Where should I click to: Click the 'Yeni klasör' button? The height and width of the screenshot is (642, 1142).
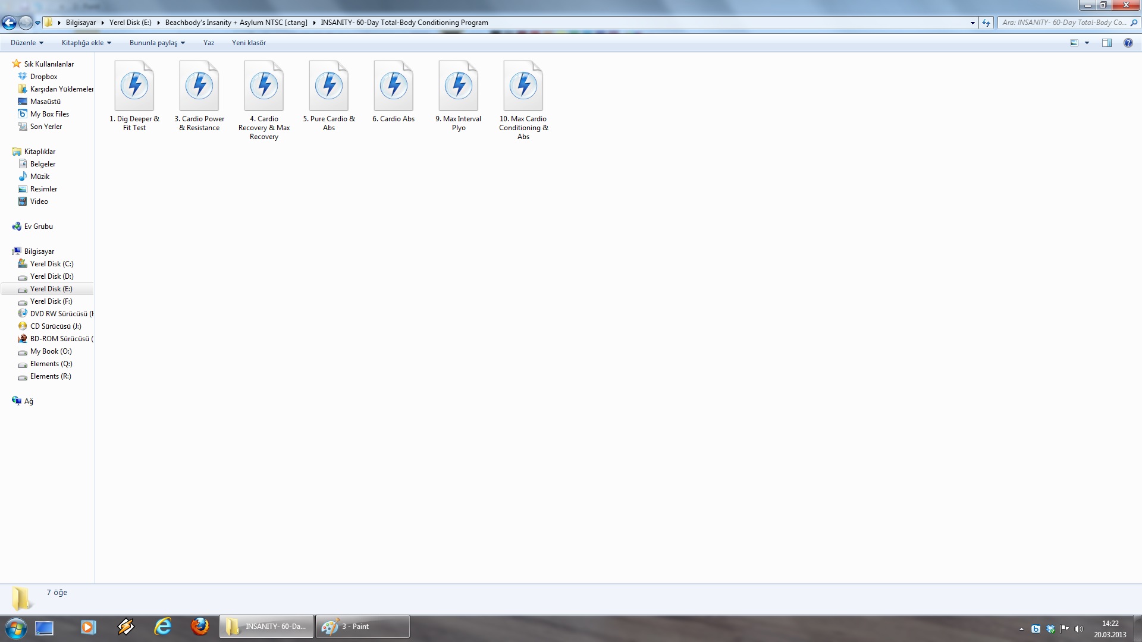[x=249, y=43]
